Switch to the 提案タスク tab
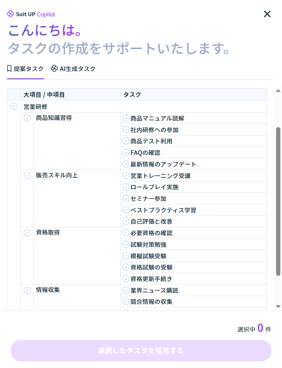282x368 pixels. 25,69
